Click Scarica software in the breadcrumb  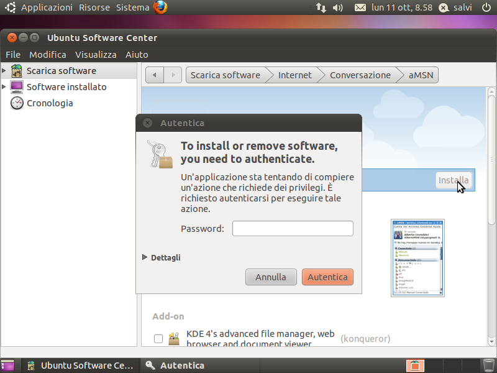click(226, 75)
